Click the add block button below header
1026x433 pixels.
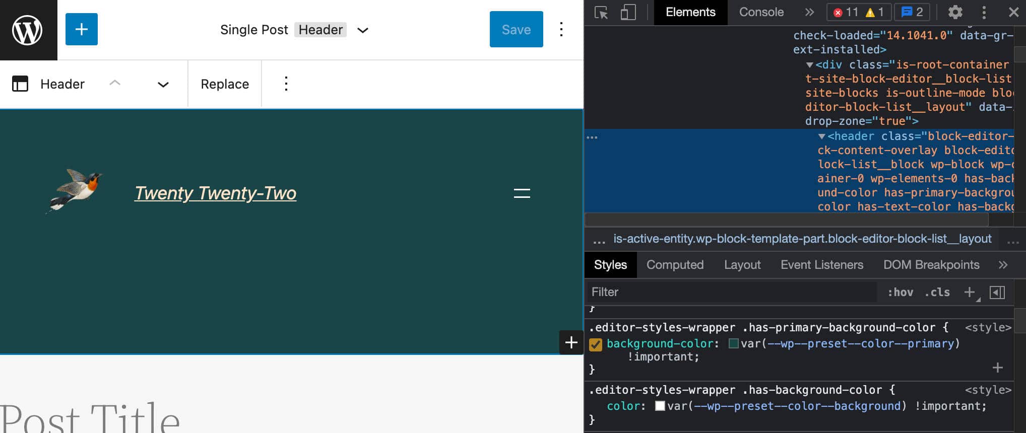tap(571, 342)
